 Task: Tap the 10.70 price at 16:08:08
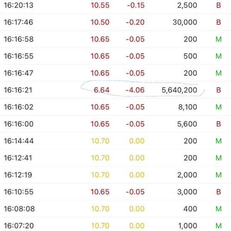point(100,209)
